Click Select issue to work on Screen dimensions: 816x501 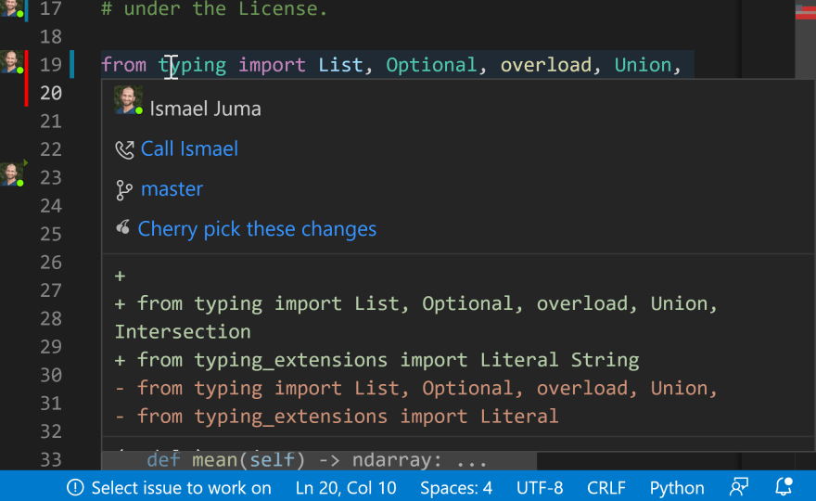[181, 488]
